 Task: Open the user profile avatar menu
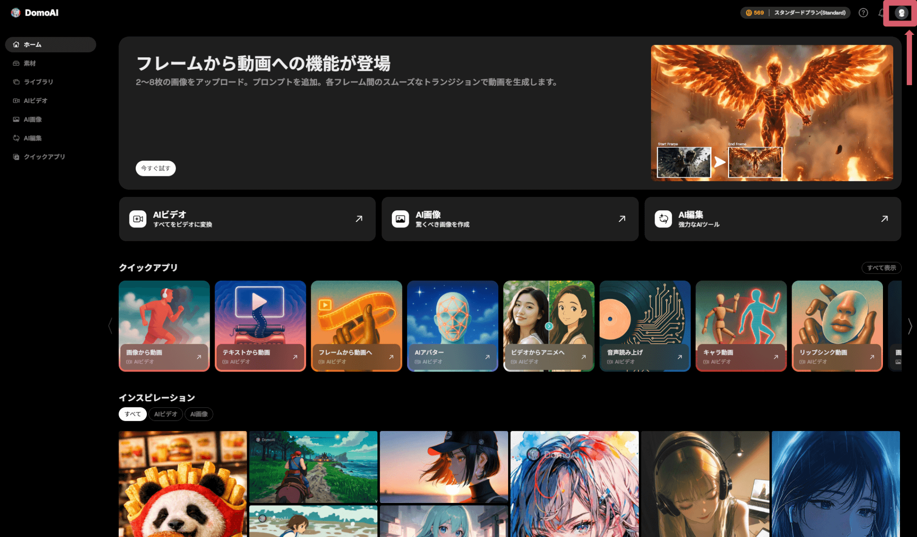[901, 13]
